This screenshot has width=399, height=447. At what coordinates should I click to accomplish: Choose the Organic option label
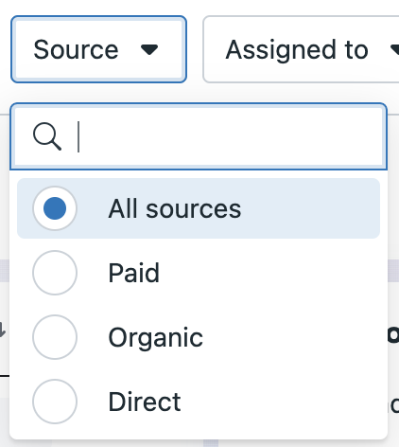click(x=156, y=338)
